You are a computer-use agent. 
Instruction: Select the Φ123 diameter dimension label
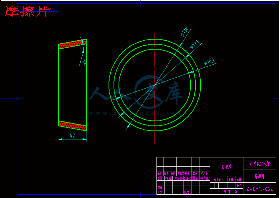pyautogui.click(x=194, y=44)
